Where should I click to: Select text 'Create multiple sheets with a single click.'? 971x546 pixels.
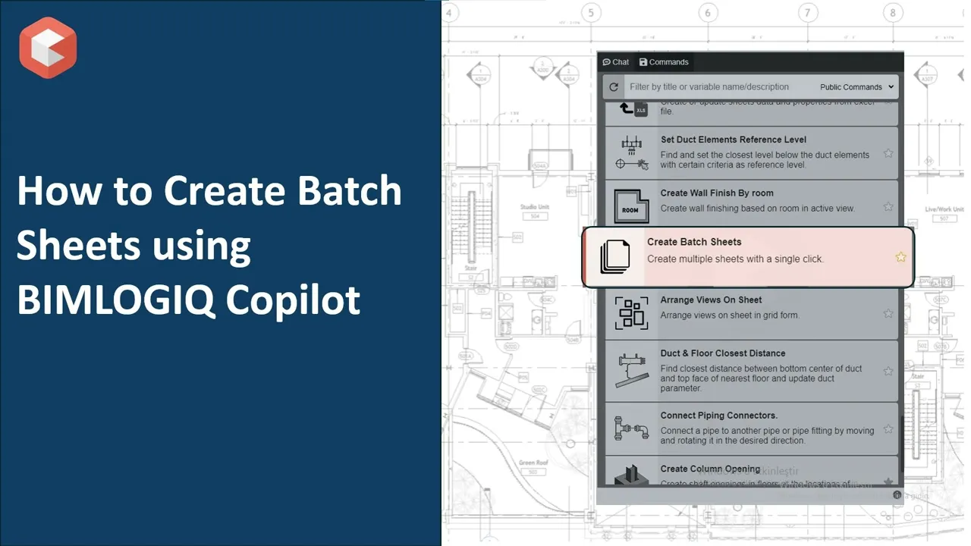(x=735, y=259)
